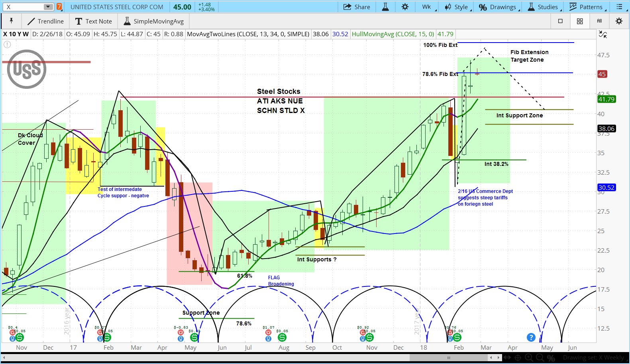Click the pin icon in drawing toolbar
This screenshot has width=630, height=364.
tap(11, 21)
